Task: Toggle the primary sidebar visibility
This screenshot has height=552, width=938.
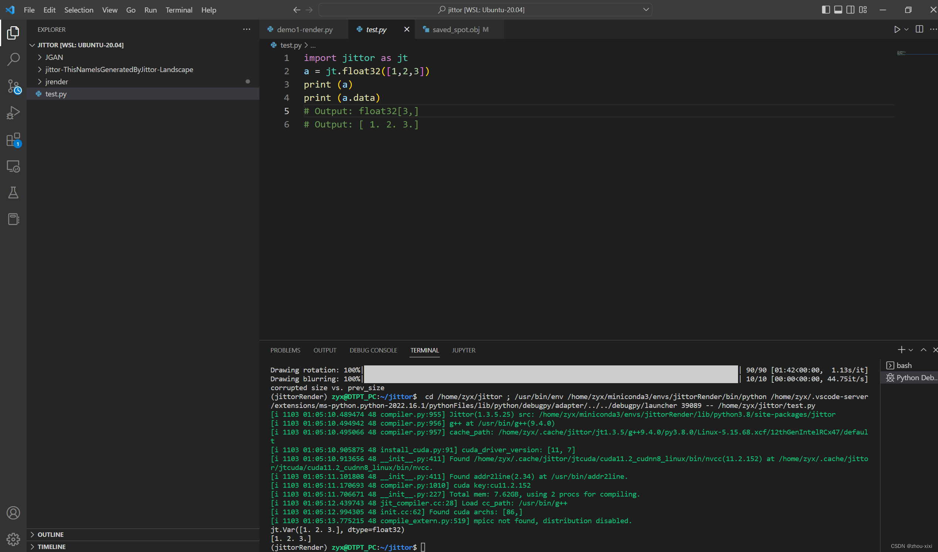Action: [x=826, y=10]
